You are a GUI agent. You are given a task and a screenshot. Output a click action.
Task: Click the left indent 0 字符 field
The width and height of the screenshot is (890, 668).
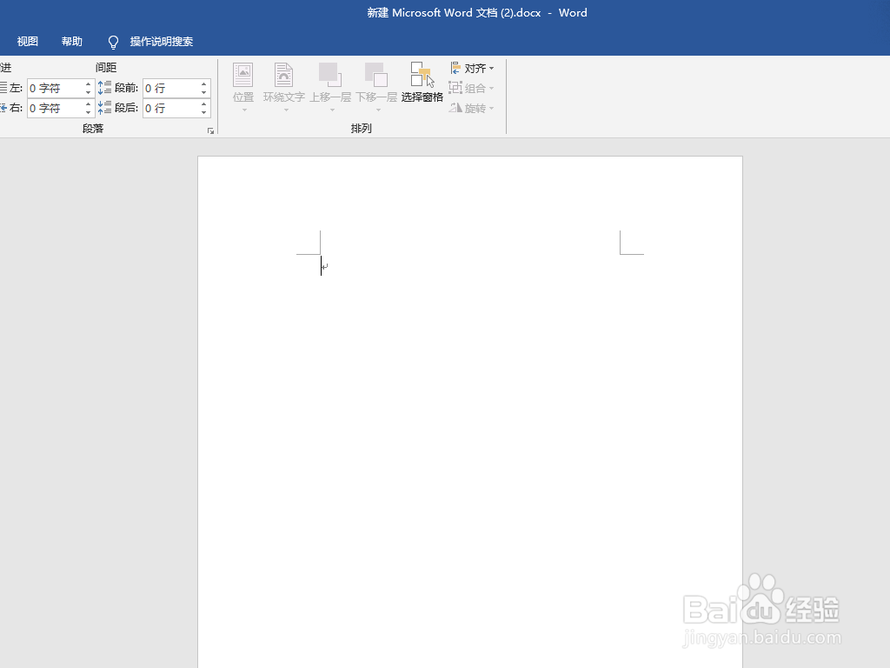pyautogui.click(x=55, y=88)
